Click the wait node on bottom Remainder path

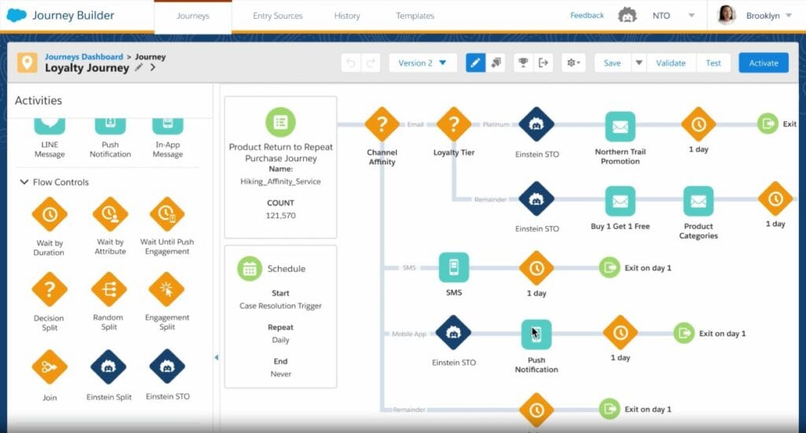[x=536, y=410]
